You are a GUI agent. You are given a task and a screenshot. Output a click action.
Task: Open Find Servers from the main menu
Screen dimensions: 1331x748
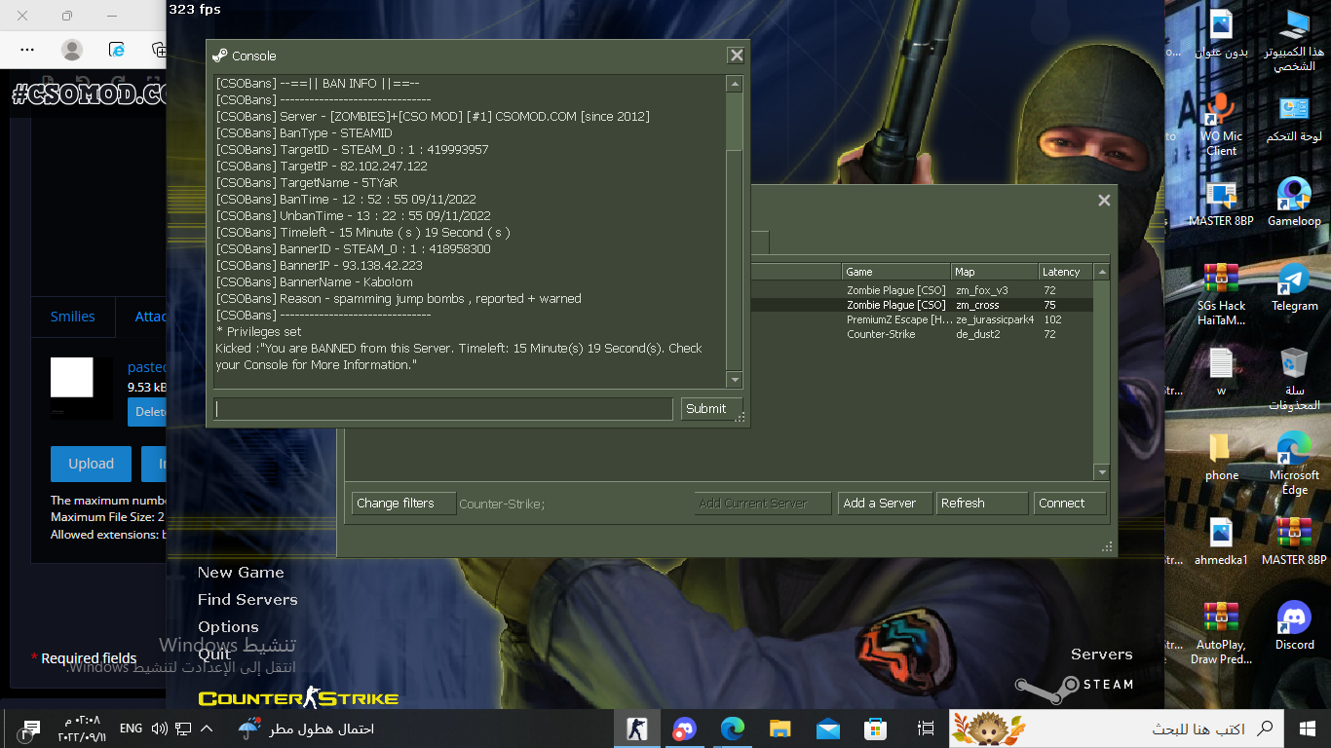(247, 600)
